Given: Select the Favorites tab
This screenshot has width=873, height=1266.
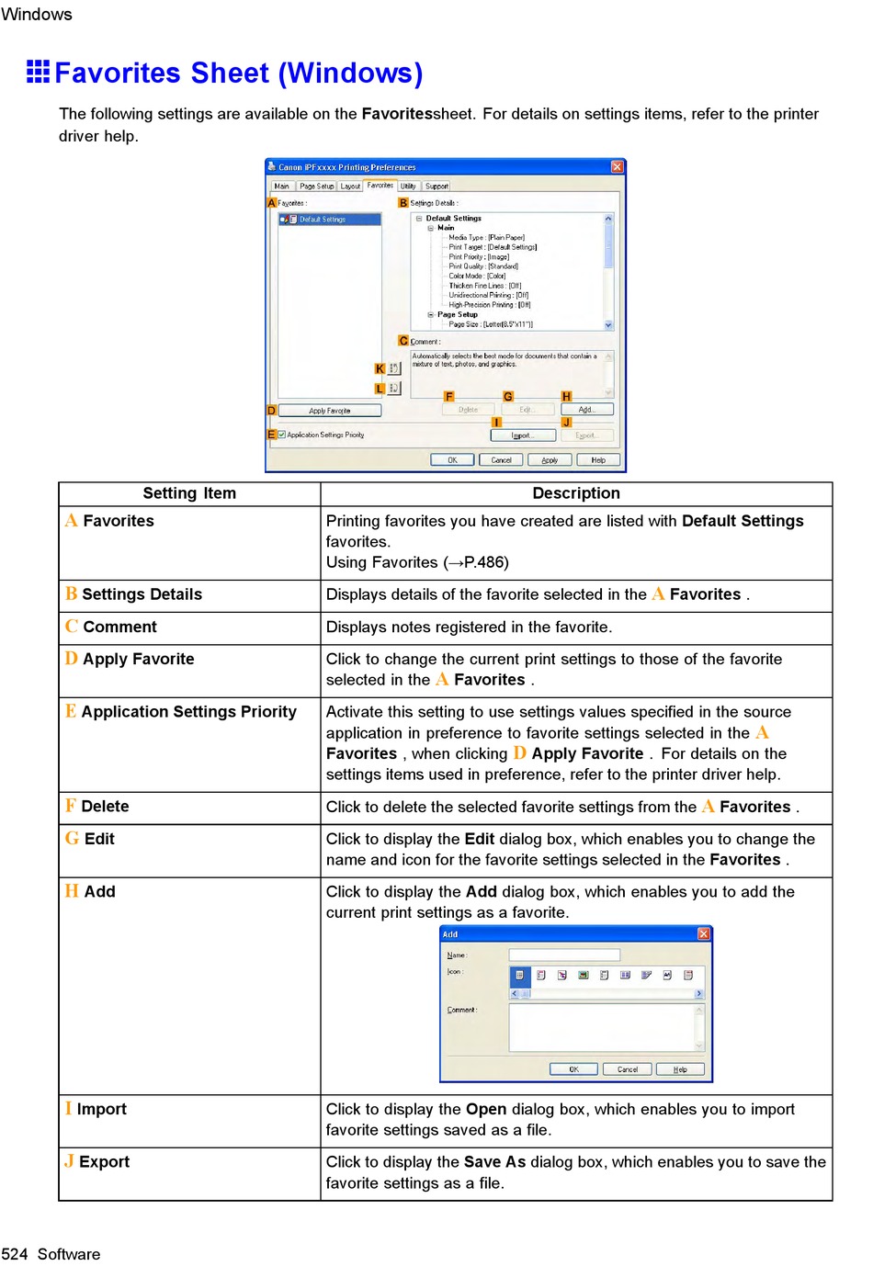Looking at the screenshot, I should [380, 186].
